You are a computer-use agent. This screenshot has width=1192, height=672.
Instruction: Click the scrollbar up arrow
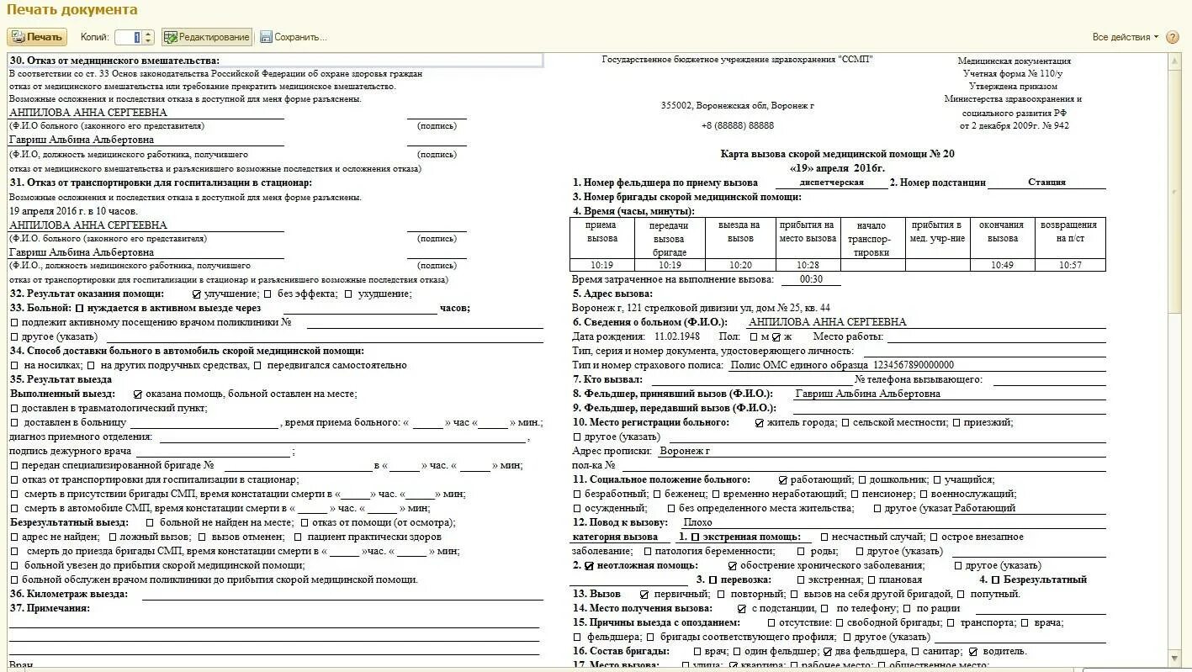(x=1176, y=60)
